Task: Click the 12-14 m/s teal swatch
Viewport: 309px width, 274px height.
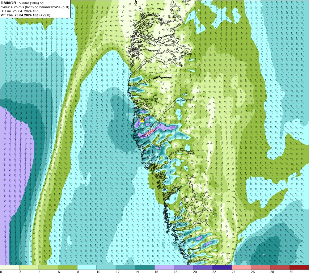Action: [x=125, y=267]
